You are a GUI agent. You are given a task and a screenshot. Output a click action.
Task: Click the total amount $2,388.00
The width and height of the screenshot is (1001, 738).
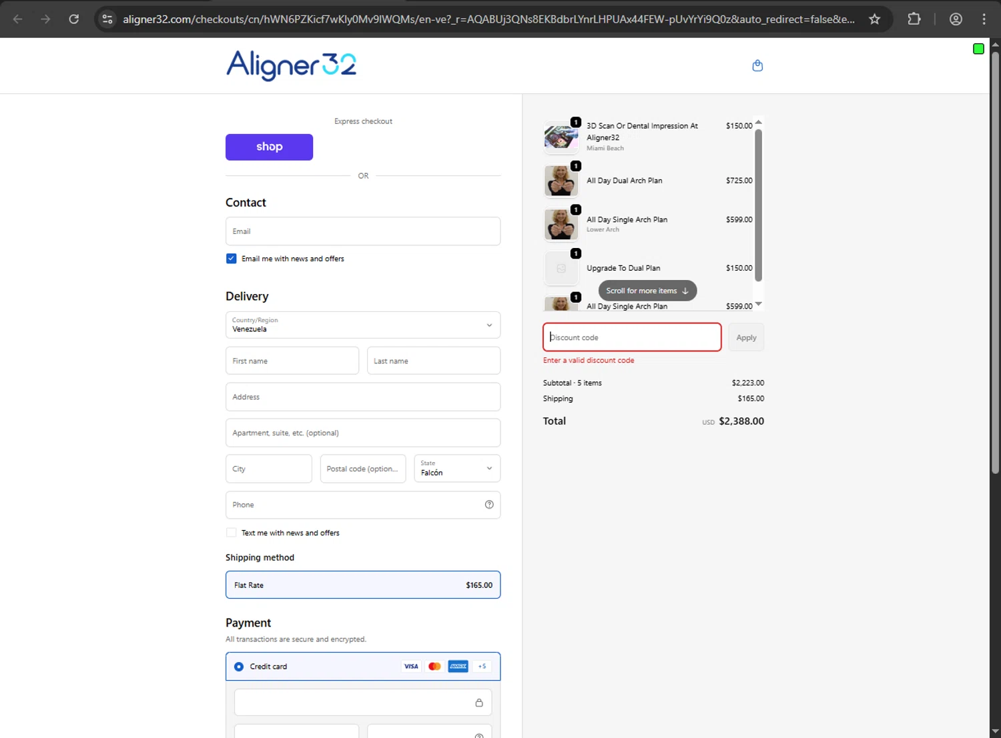[741, 421]
